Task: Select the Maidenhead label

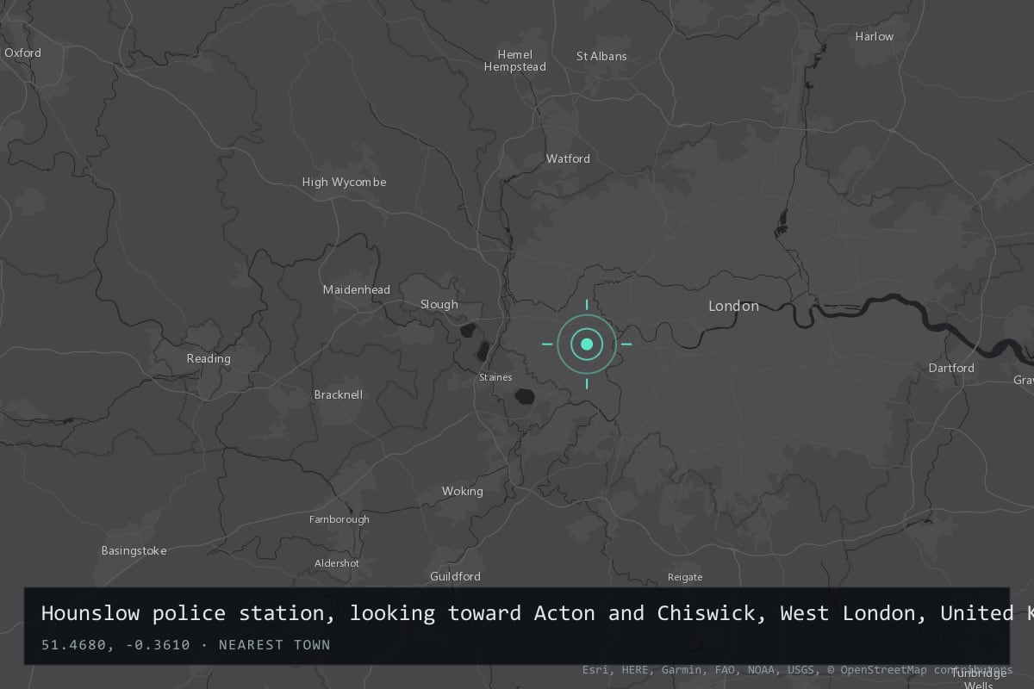Action: pos(356,289)
